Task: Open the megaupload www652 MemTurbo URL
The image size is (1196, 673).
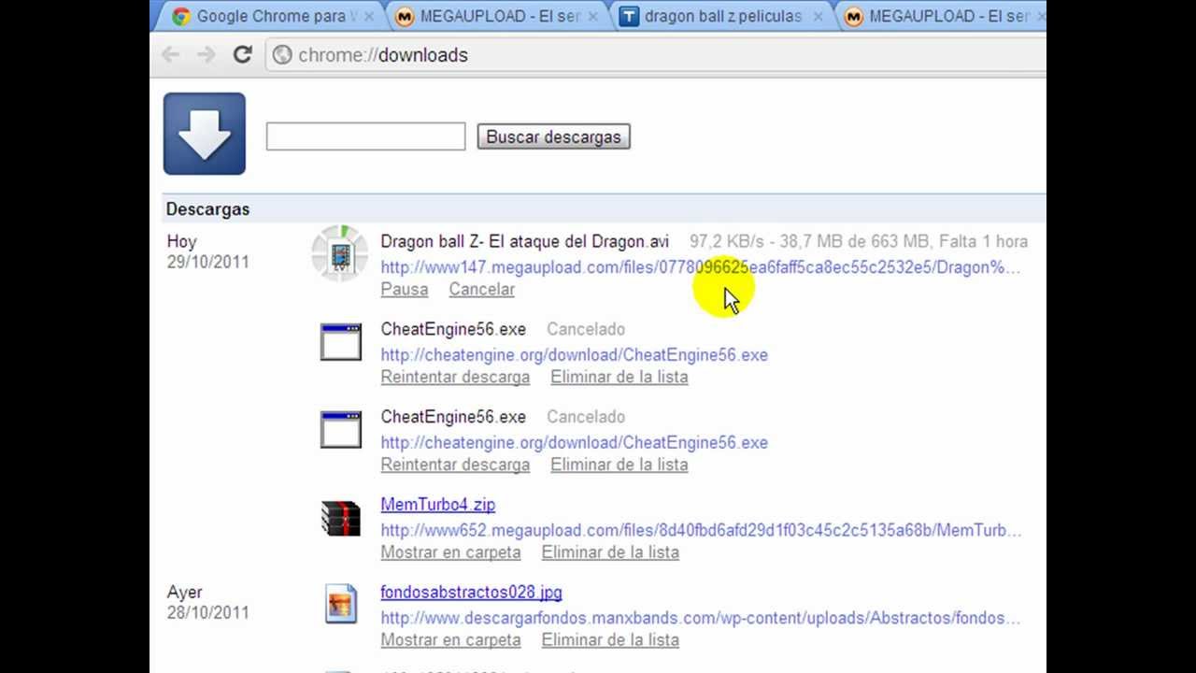Action: pos(701,531)
